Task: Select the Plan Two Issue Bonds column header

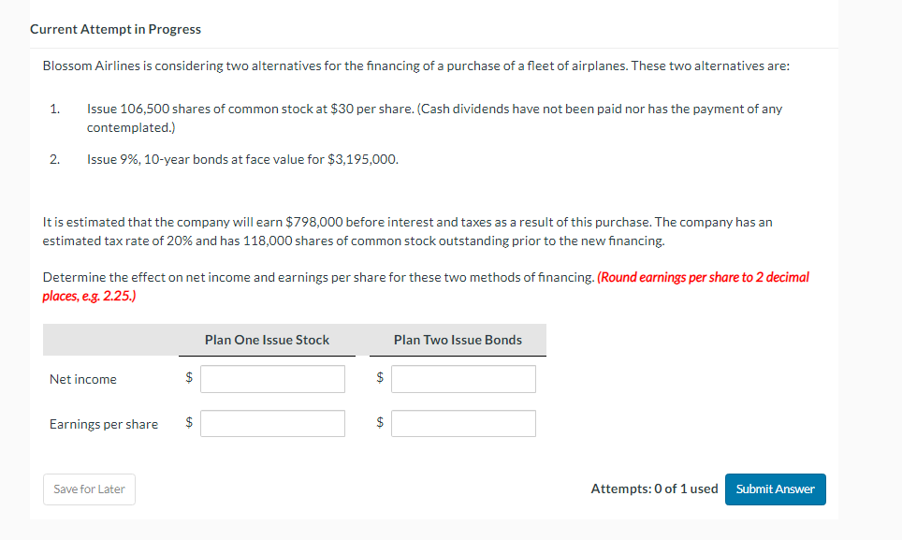Action: (x=458, y=340)
